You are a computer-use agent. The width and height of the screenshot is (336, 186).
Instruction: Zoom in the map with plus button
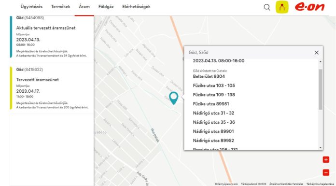[x=326, y=159]
